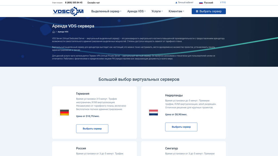Viewport: 278px width, 156px height.
Task: Click the phone number 8 (800) 505 84 45
Action: 73,3
